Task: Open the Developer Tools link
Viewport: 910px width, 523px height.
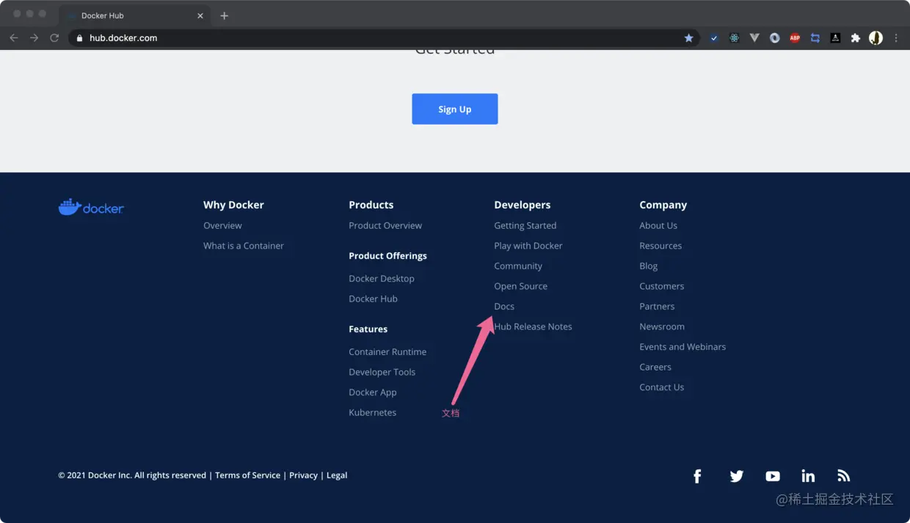Action: 382,372
